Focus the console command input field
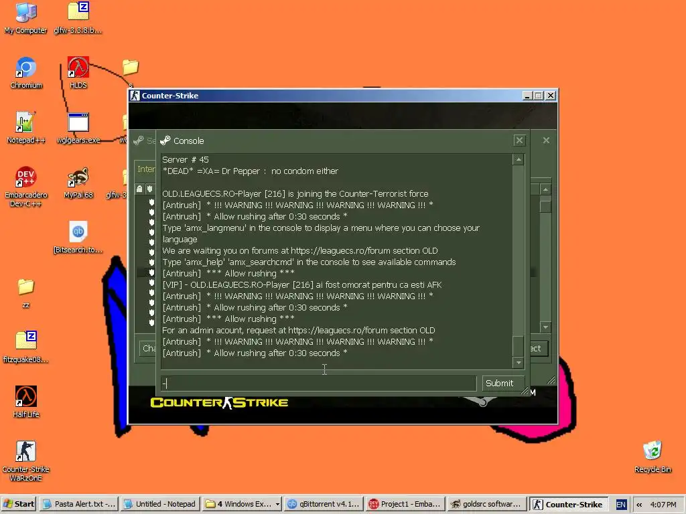Screen dimensions: 686x514 click(x=318, y=383)
